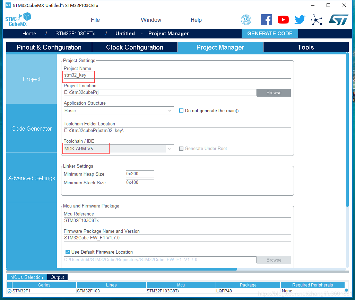Screen dimensions: 355x300
Task: Click the vertical scrollbar of settings panel
Action: (347, 130)
